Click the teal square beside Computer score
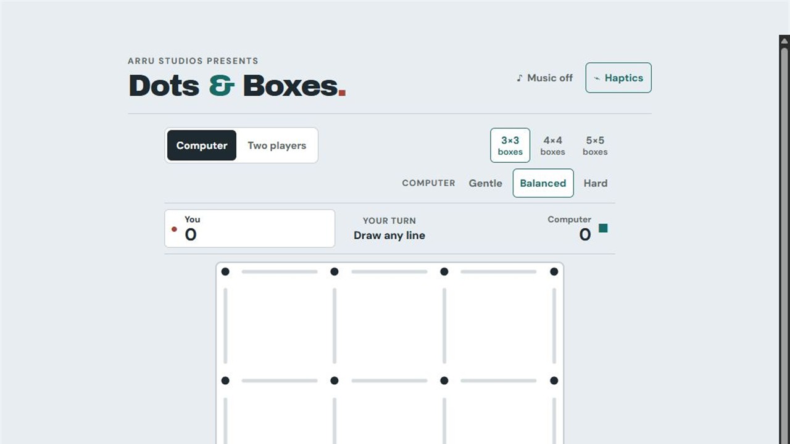Screen dimensions: 790x444 click(x=603, y=228)
